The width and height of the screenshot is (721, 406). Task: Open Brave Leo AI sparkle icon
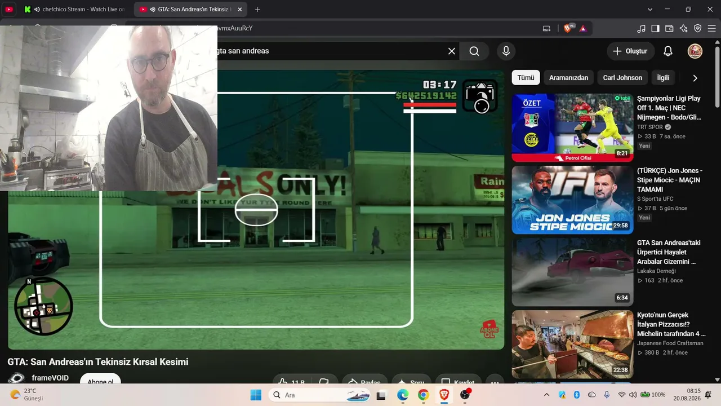coord(684,28)
